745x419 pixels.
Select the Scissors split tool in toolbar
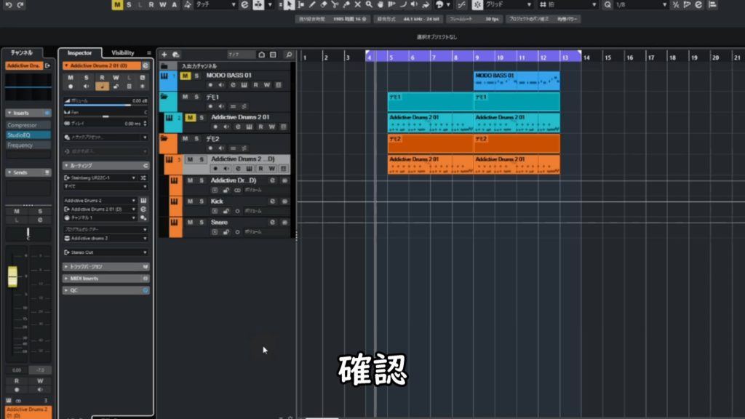point(335,5)
